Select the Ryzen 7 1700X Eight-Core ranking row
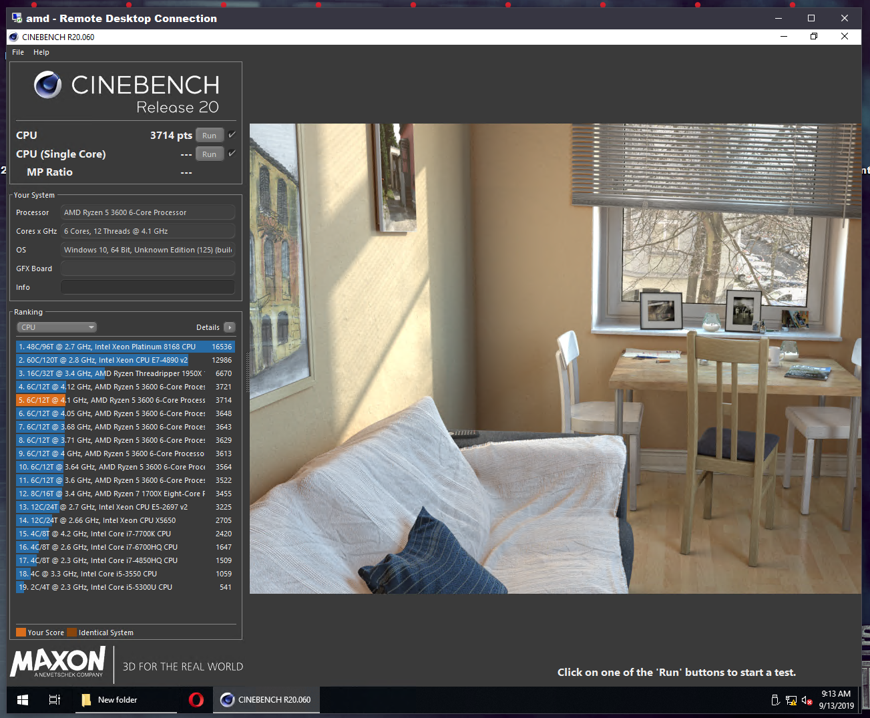 (126, 494)
